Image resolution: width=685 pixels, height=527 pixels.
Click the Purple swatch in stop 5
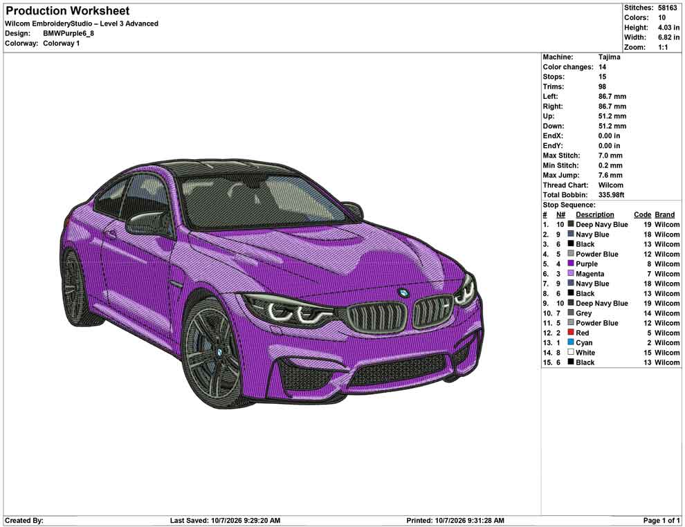coord(571,263)
